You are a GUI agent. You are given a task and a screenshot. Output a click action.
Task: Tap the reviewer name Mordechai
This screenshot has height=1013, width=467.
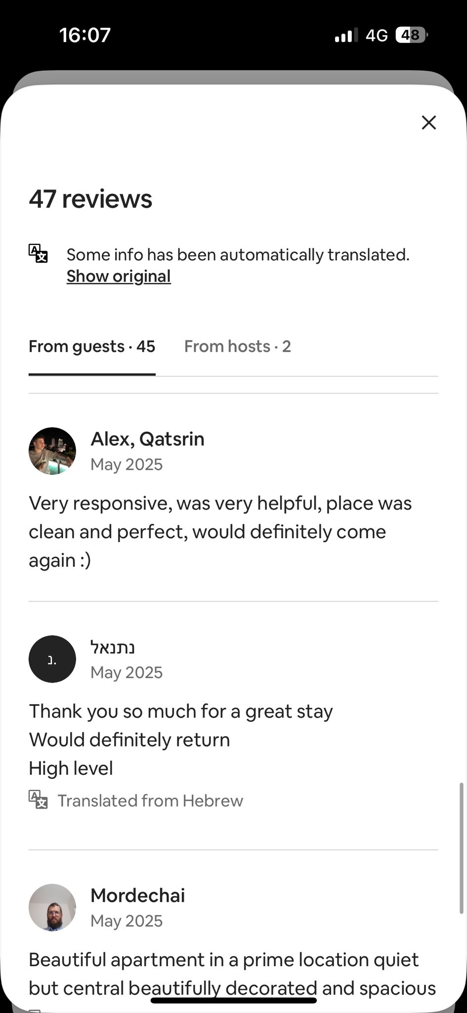point(137,895)
